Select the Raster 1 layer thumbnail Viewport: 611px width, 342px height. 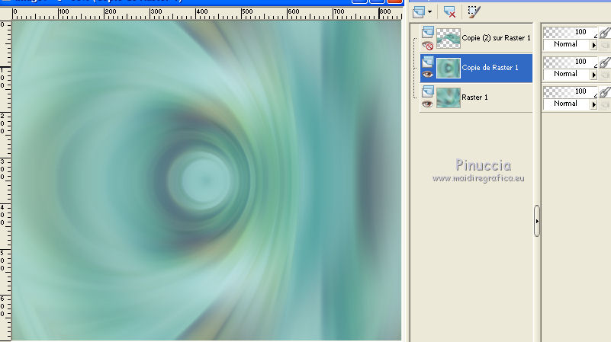pos(448,97)
